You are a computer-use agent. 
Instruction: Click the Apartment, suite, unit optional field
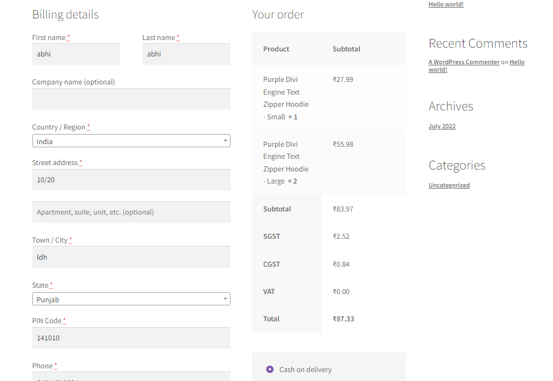(131, 212)
